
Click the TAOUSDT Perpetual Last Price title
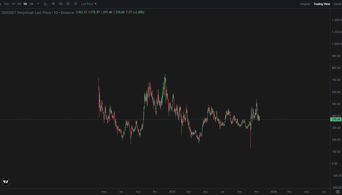26,12
